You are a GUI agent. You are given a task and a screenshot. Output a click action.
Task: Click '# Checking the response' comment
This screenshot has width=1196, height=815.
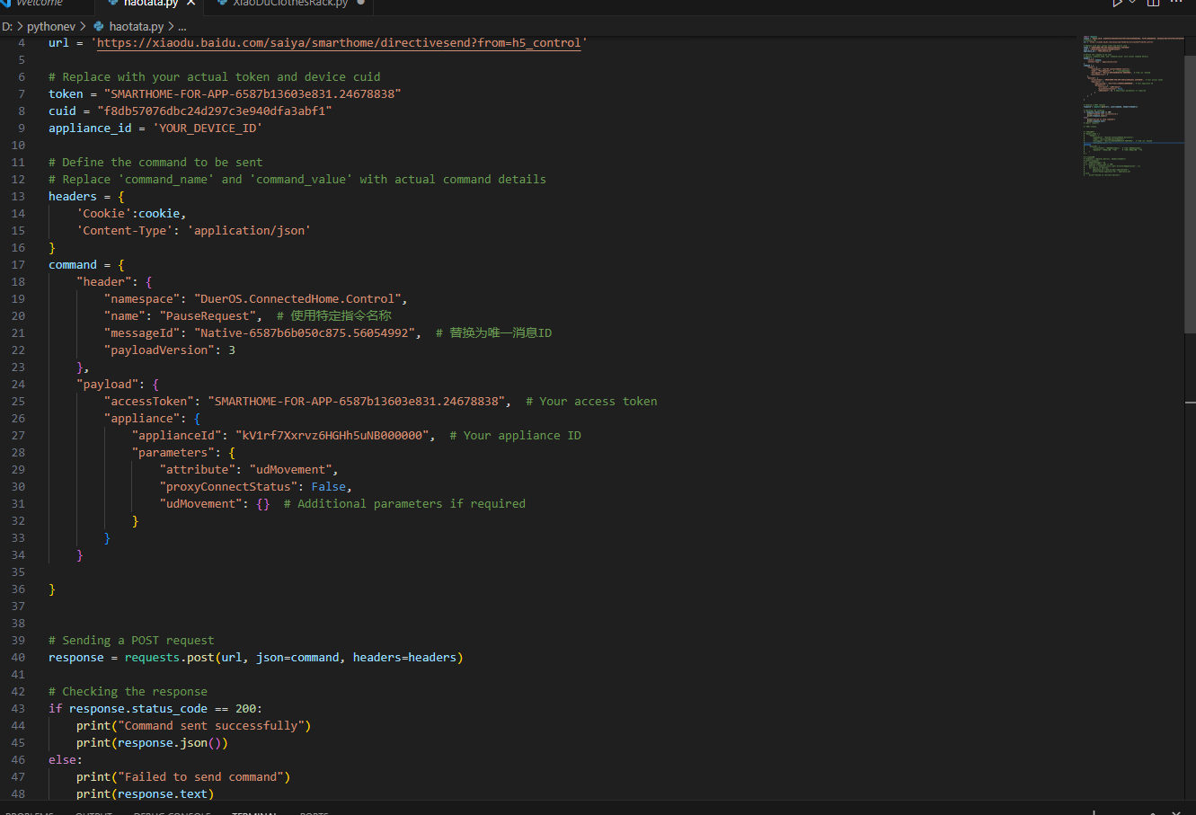[128, 691]
